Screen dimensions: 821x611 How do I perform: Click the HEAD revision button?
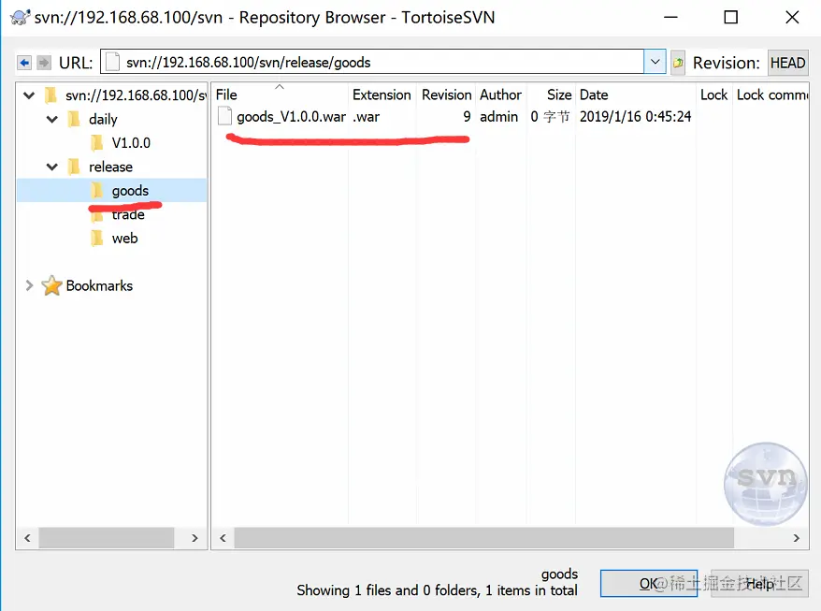pos(788,63)
